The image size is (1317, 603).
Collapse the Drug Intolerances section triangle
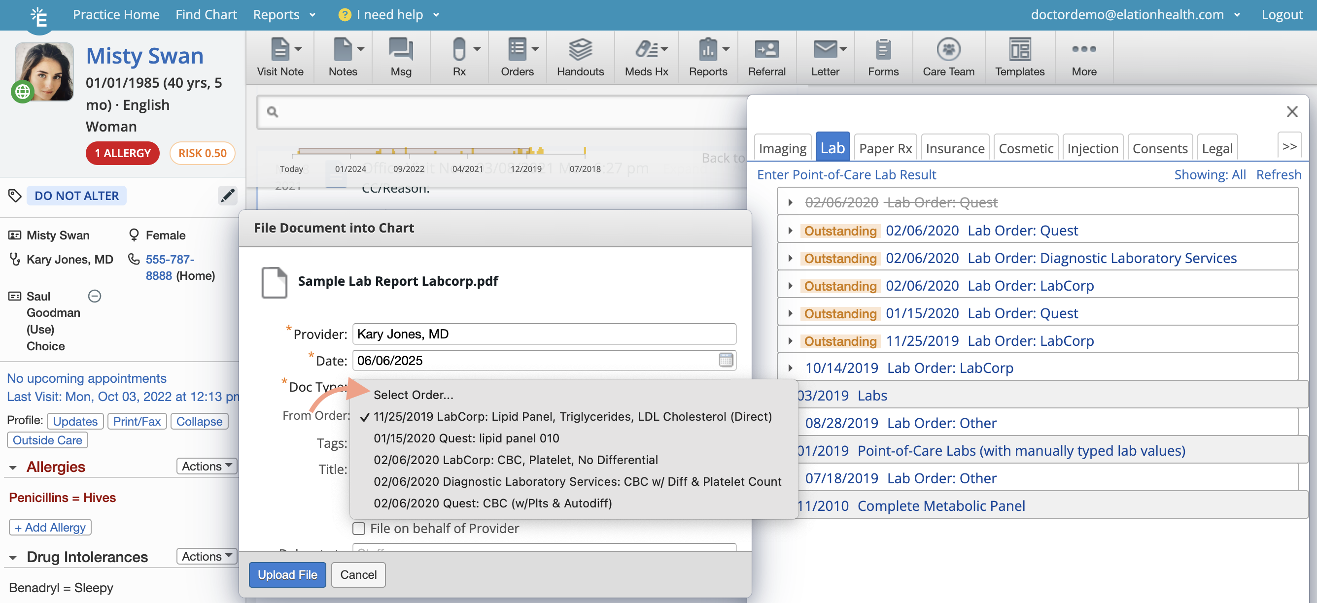13,558
